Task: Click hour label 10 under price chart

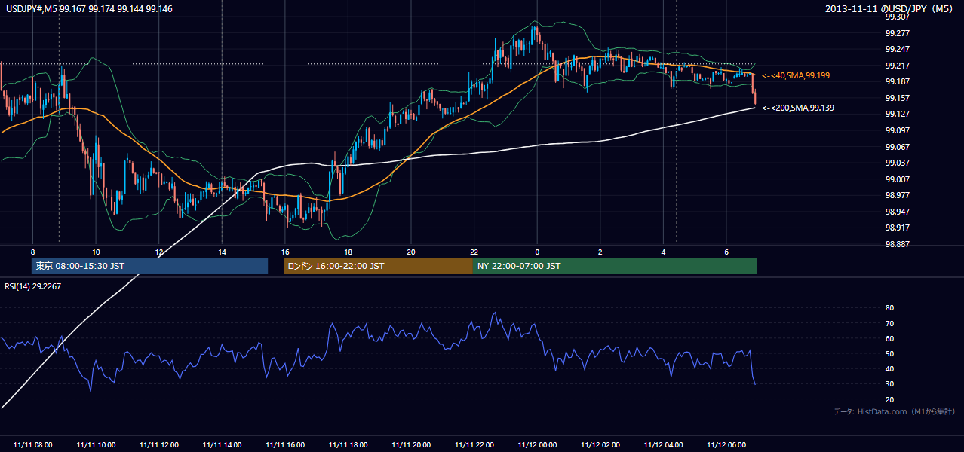Action: [96, 252]
